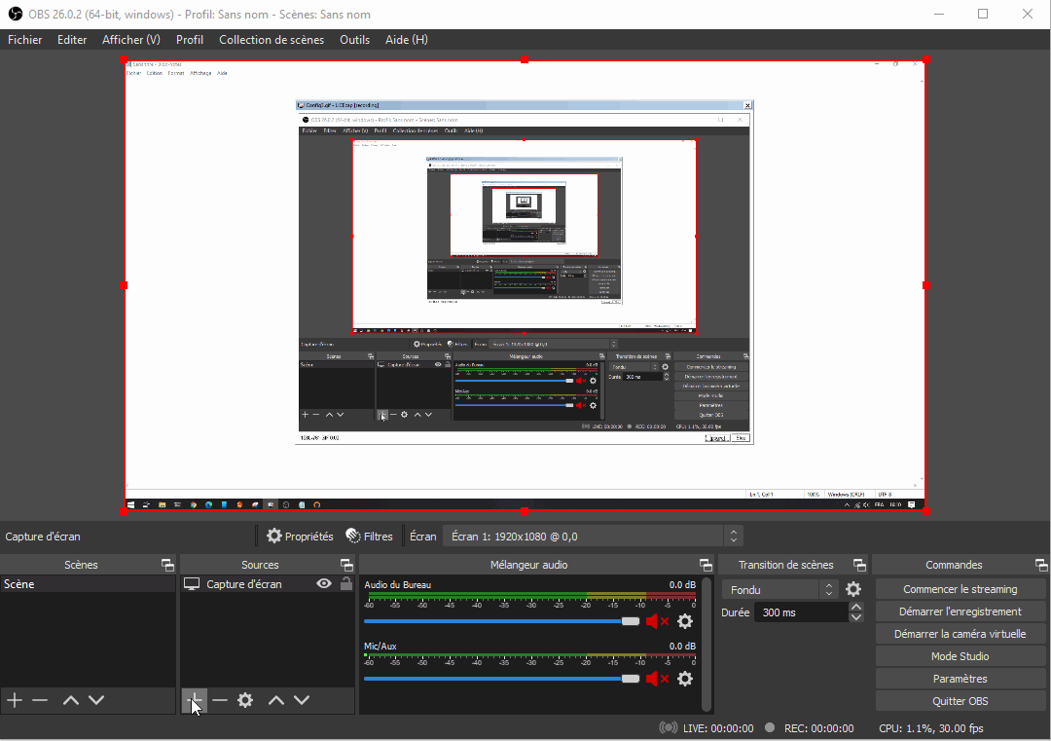Viewport: 1051px width, 741px height.
Task: Add a new source with plus icon
Action: 194,700
